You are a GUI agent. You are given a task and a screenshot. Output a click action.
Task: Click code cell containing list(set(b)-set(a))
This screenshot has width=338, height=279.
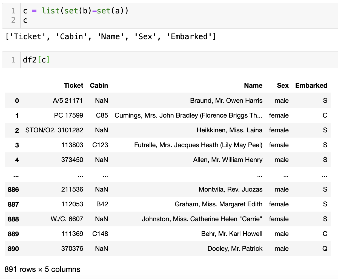(170, 16)
